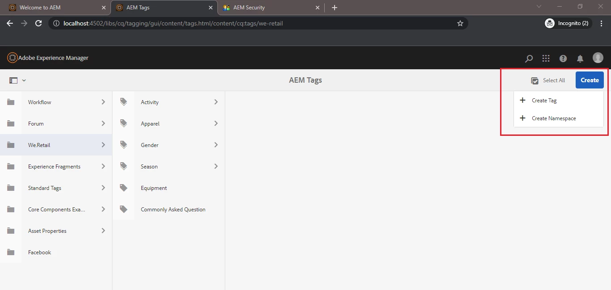Click the Gender tag icon
The image size is (611, 290).
(x=123, y=145)
